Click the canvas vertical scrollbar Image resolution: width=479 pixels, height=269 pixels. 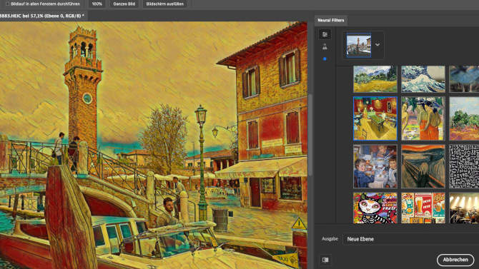click(310, 134)
